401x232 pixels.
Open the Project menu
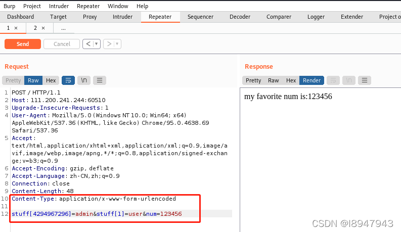point(32,6)
